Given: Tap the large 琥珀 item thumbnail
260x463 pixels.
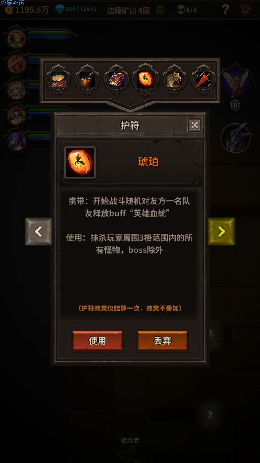Looking at the screenshot, I should pos(80,162).
